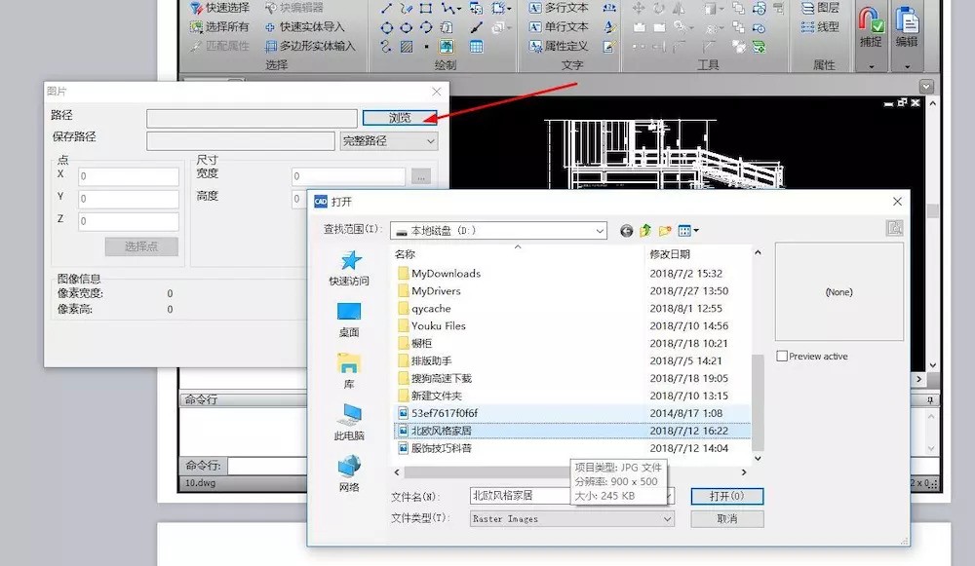Click inside the 文件名 filename field
This screenshot has height=566, width=975.
tap(517, 496)
